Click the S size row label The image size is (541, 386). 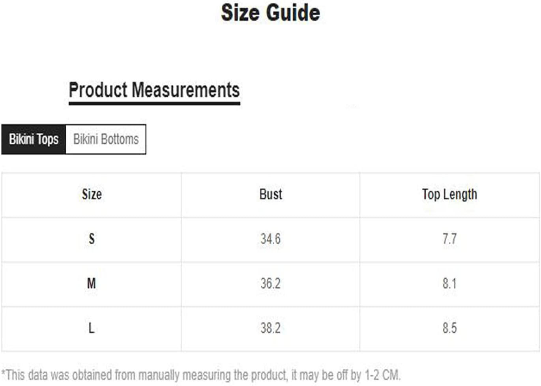(x=92, y=239)
